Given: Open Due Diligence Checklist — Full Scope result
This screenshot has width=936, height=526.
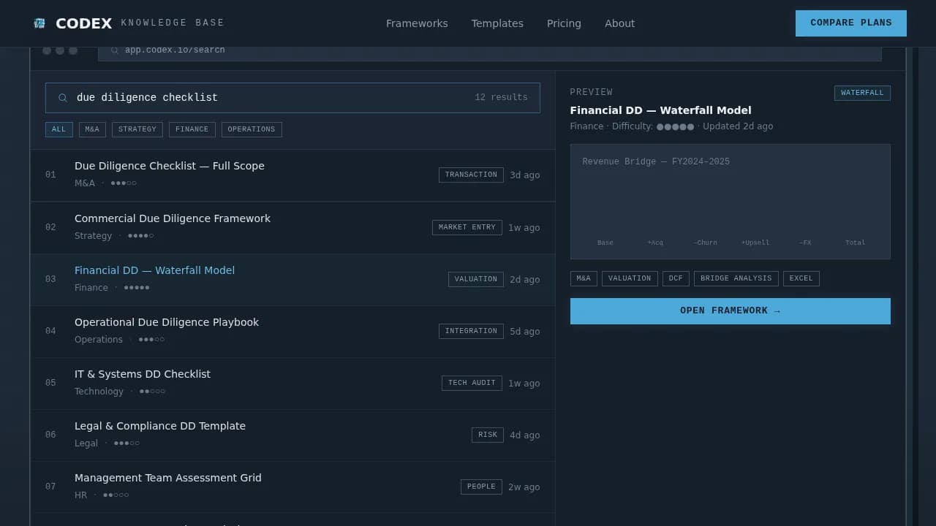Looking at the screenshot, I should tap(292, 175).
